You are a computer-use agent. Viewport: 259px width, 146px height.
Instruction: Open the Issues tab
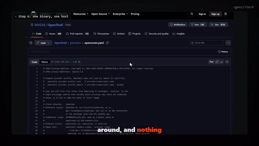tap(53, 34)
